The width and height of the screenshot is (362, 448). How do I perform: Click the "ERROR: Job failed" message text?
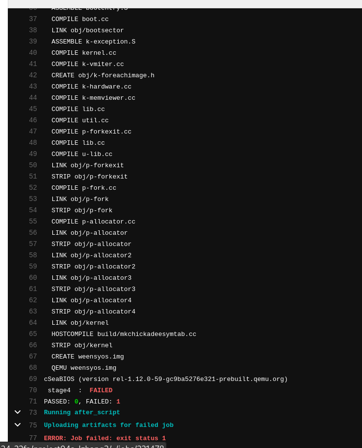(105, 438)
